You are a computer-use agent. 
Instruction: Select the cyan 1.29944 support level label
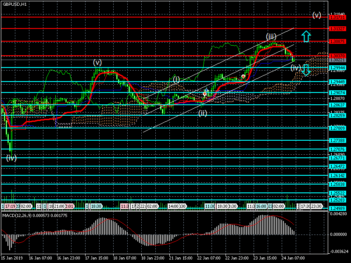pos(338,68)
